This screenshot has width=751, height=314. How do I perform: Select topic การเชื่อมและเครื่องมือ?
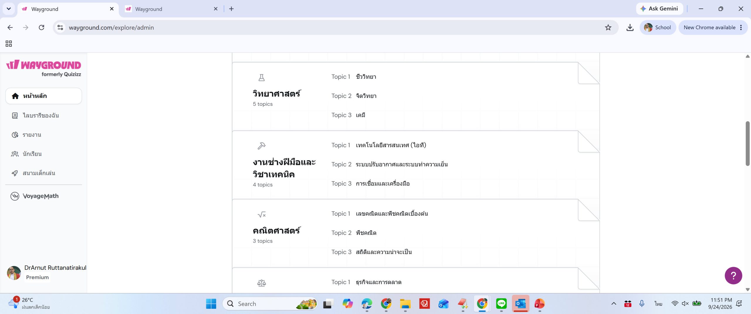[x=383, y=184]
